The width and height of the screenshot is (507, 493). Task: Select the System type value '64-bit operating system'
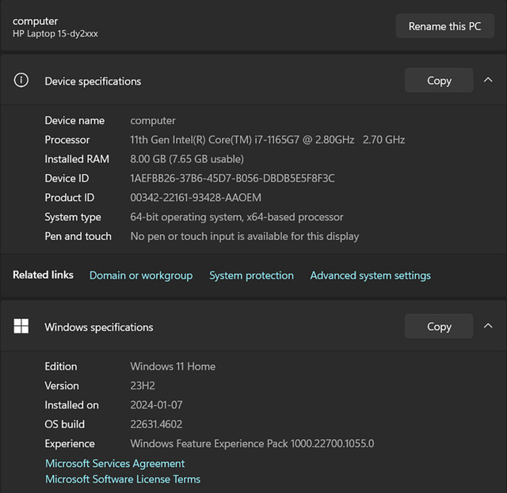pyautogui.click(x=187, y=218)
